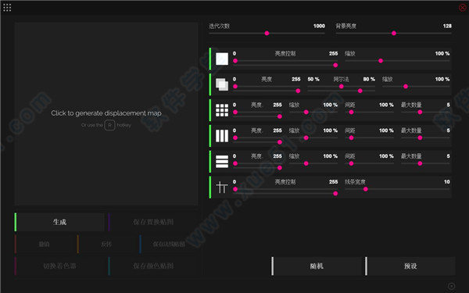
Task: Click vertical bars row 最大数量 max count handle
Action: (420, 138)
